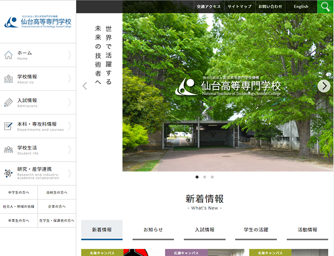Select the 新着情報 news tab
The height and width of the screenshot is (256, 334).
click(x=102, y=230)
